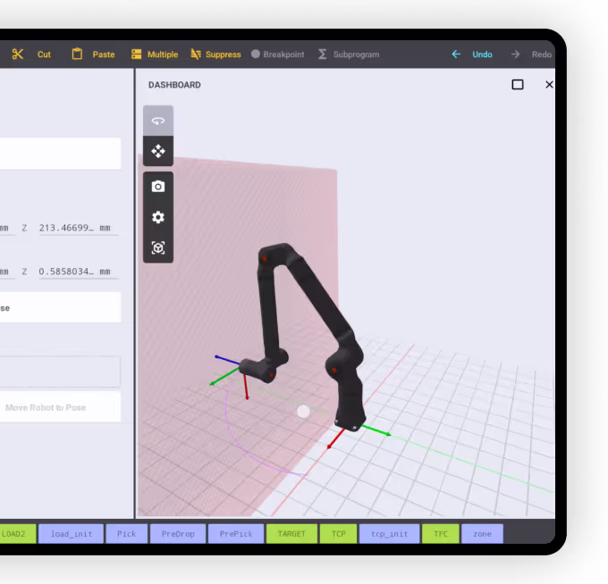Select the tcp_init variable tag

click(x=389, y=534)
